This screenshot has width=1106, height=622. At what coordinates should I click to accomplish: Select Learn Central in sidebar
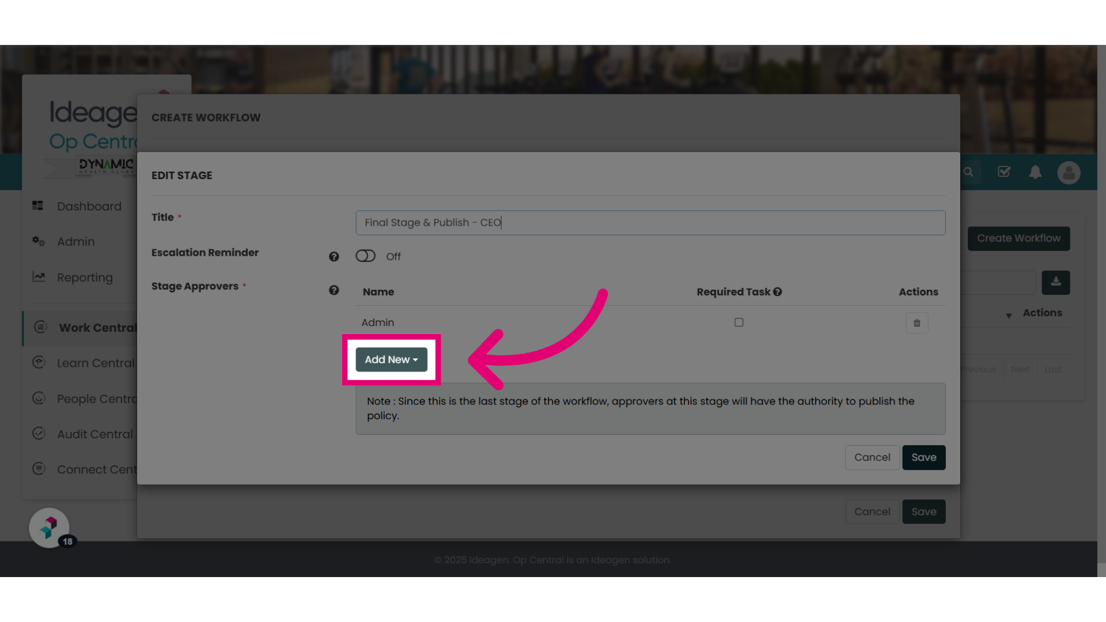point(96,363)
